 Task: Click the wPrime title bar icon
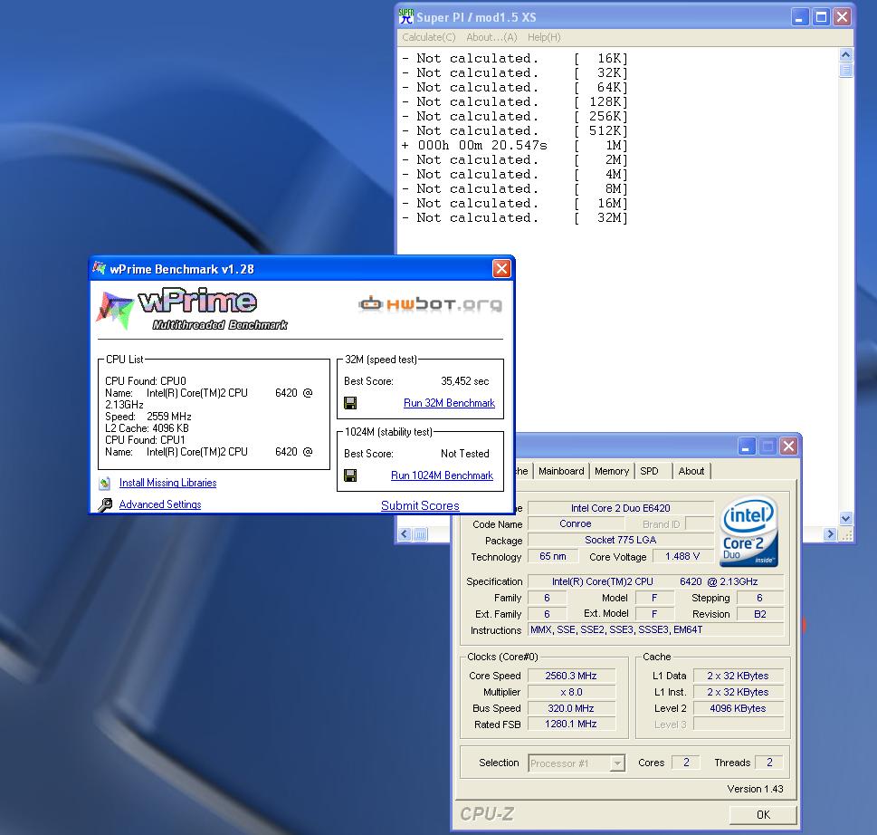click(x=99, y=269)
